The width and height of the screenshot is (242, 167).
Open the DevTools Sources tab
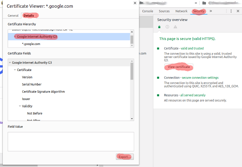(x=164, y=11)
